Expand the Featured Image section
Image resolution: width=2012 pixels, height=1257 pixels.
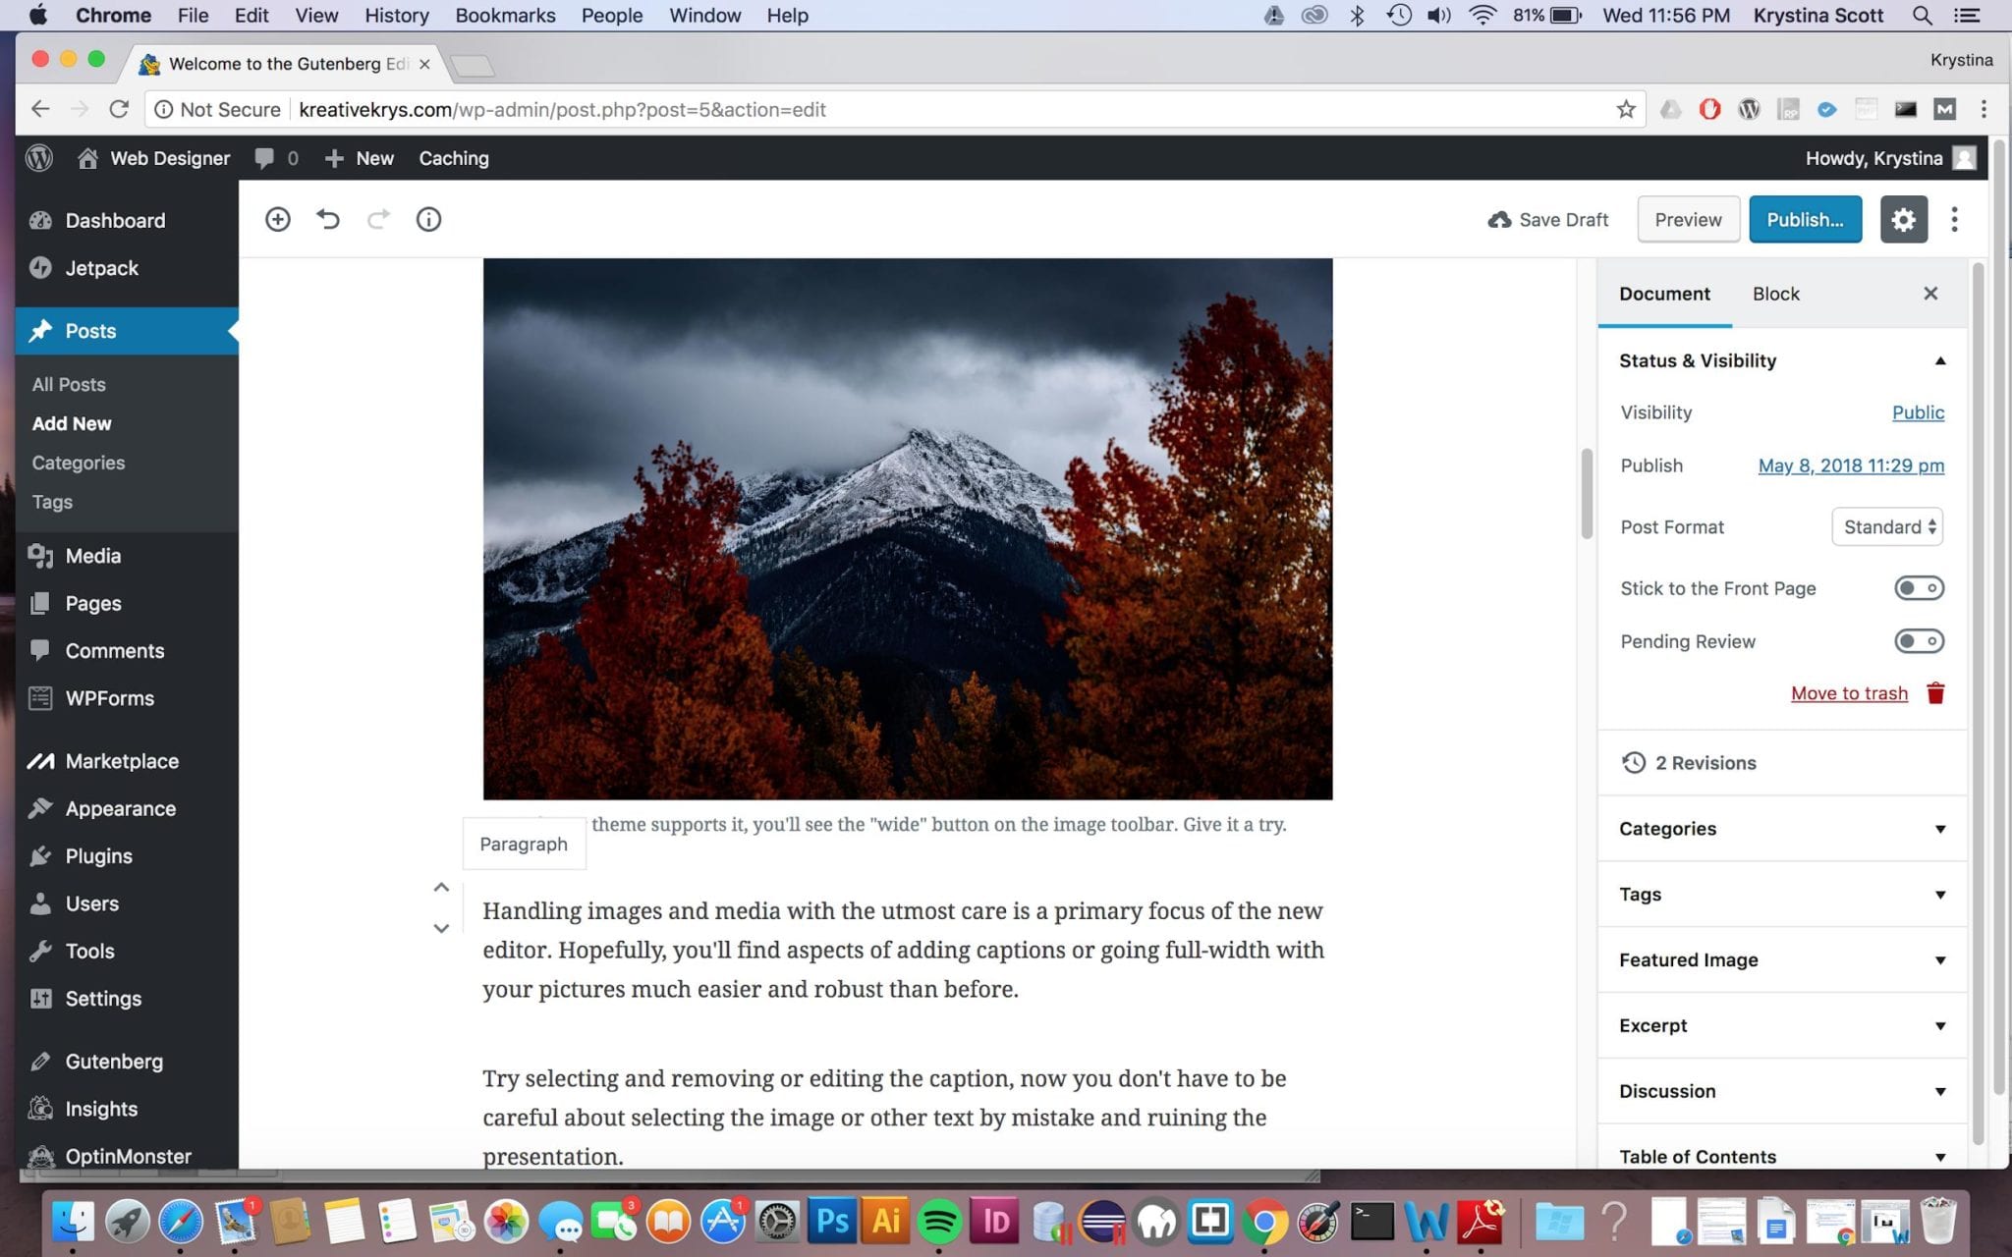pyautogui.click(x=1782, y=959)
